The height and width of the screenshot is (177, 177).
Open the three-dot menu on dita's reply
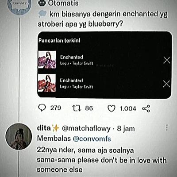(x=167, y=127)
